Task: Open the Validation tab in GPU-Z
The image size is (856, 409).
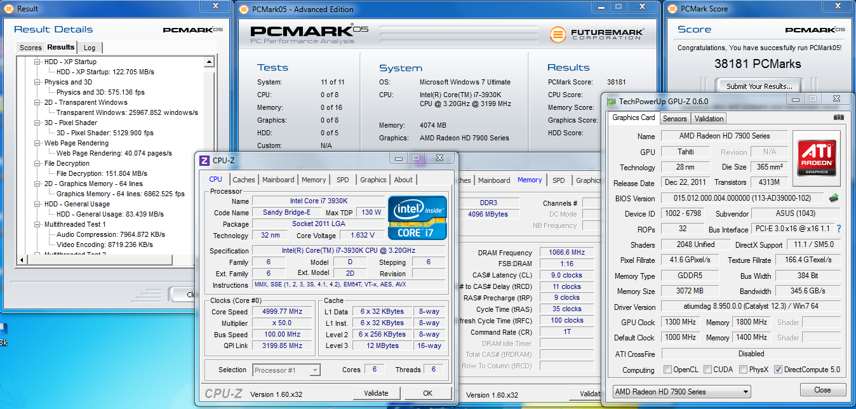Action: tap(709, 118)
